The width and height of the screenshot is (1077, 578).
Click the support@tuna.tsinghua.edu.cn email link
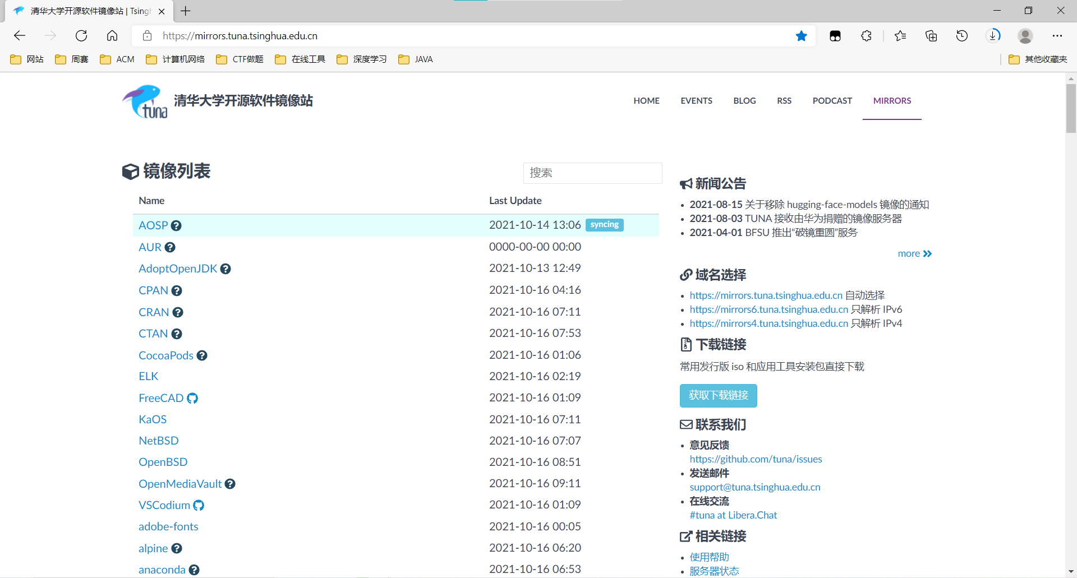[x=755, y=487]
